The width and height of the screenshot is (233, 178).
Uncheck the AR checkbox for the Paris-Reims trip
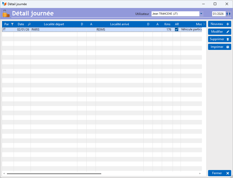(x=176, y=30)
